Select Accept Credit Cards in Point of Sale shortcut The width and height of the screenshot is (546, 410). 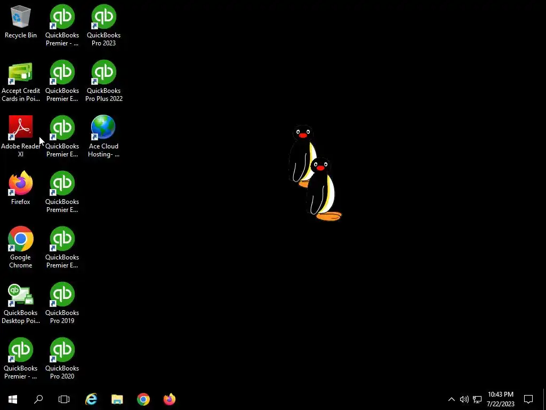point(21,82)
